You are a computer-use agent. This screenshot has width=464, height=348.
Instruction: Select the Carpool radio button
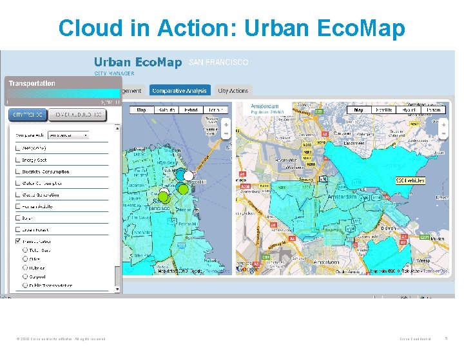click(25, 276)
